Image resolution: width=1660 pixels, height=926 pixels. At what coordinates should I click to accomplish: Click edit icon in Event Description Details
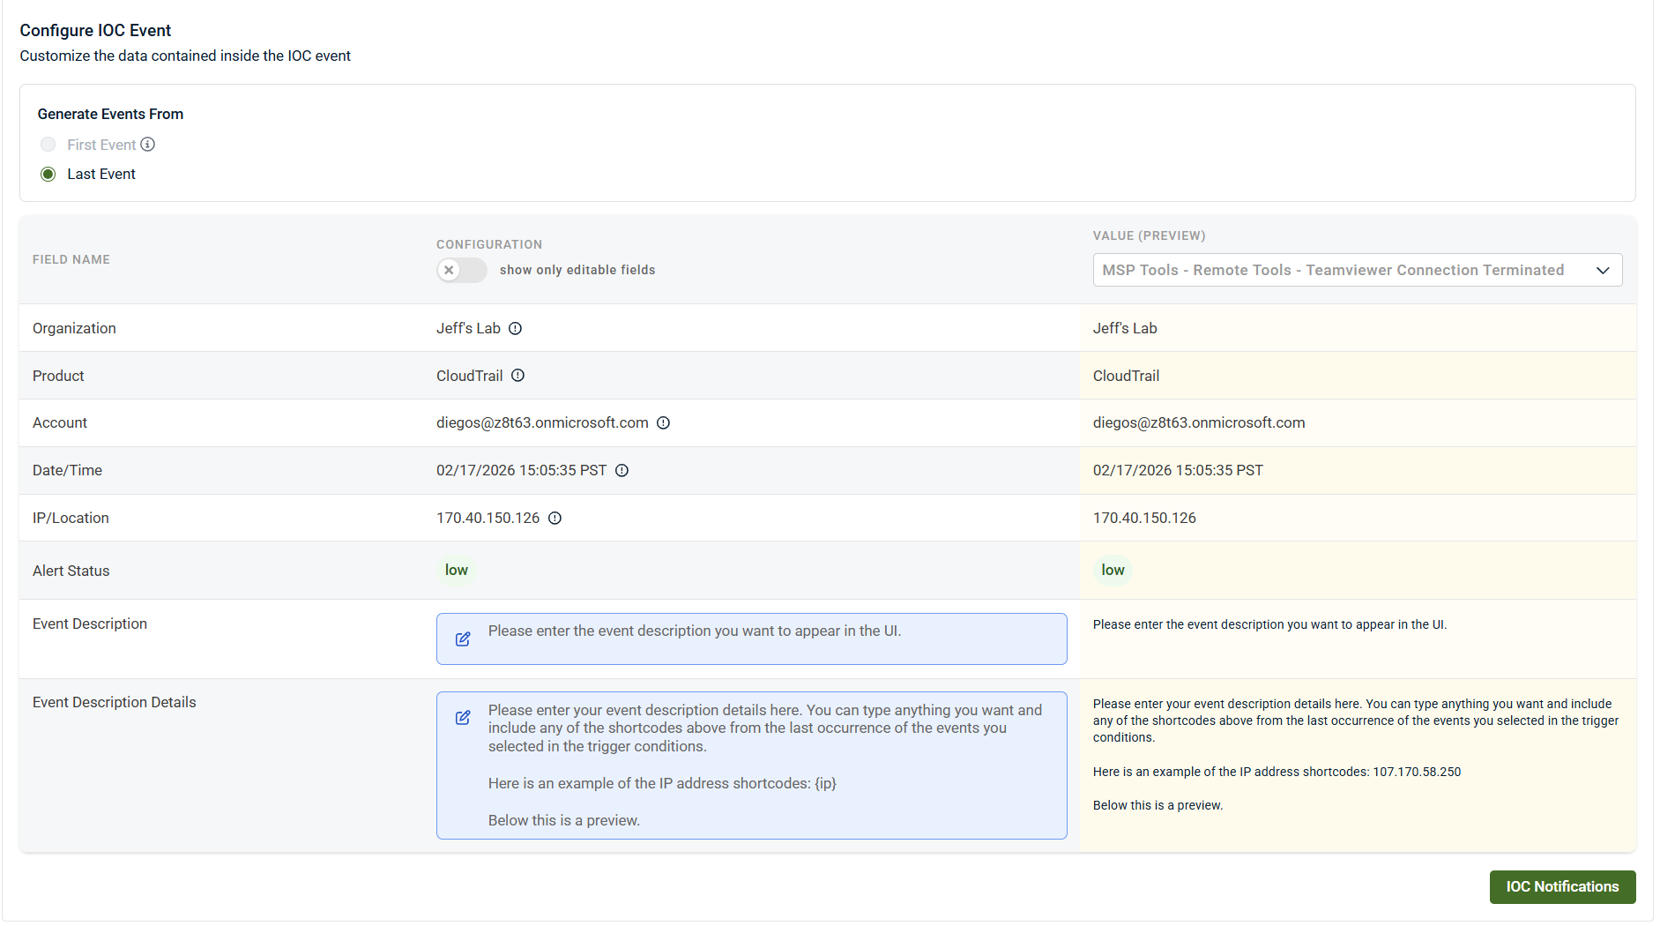pyautogui.click(x=463, y=718)
